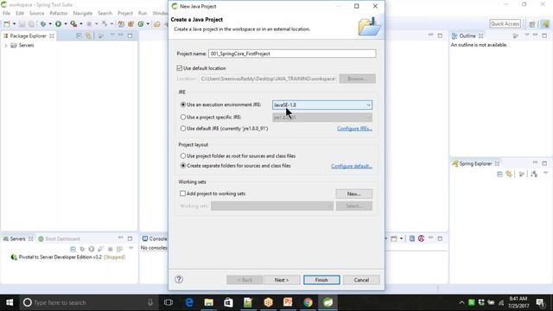Maximize the Package Explorer view

130,36
